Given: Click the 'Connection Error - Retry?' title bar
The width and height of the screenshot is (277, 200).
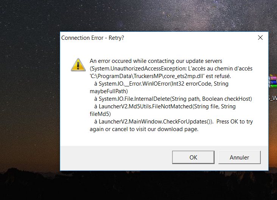Looking at the screenshot, I should point(93,38).
